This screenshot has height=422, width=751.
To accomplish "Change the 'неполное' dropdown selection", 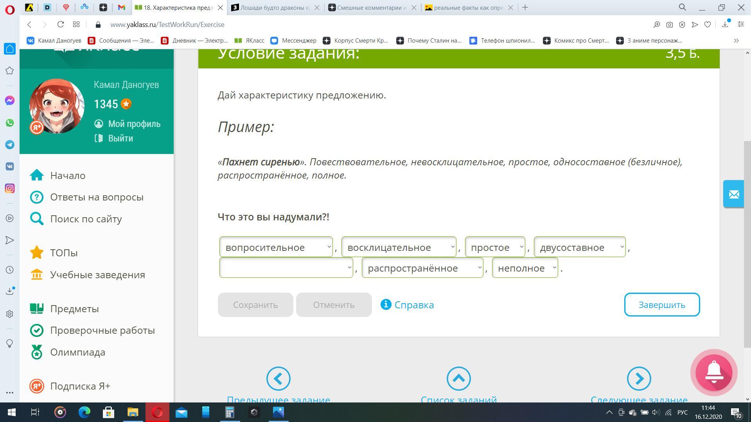I will (x=525, y=268).
